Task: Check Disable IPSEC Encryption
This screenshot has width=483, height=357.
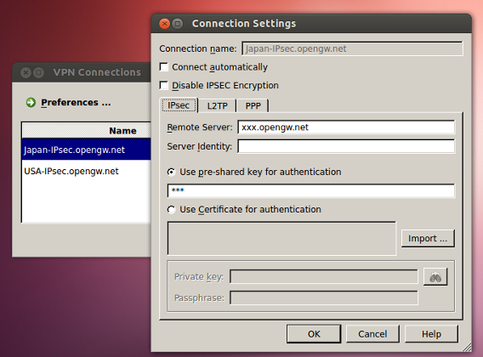Action: [164, 85]
